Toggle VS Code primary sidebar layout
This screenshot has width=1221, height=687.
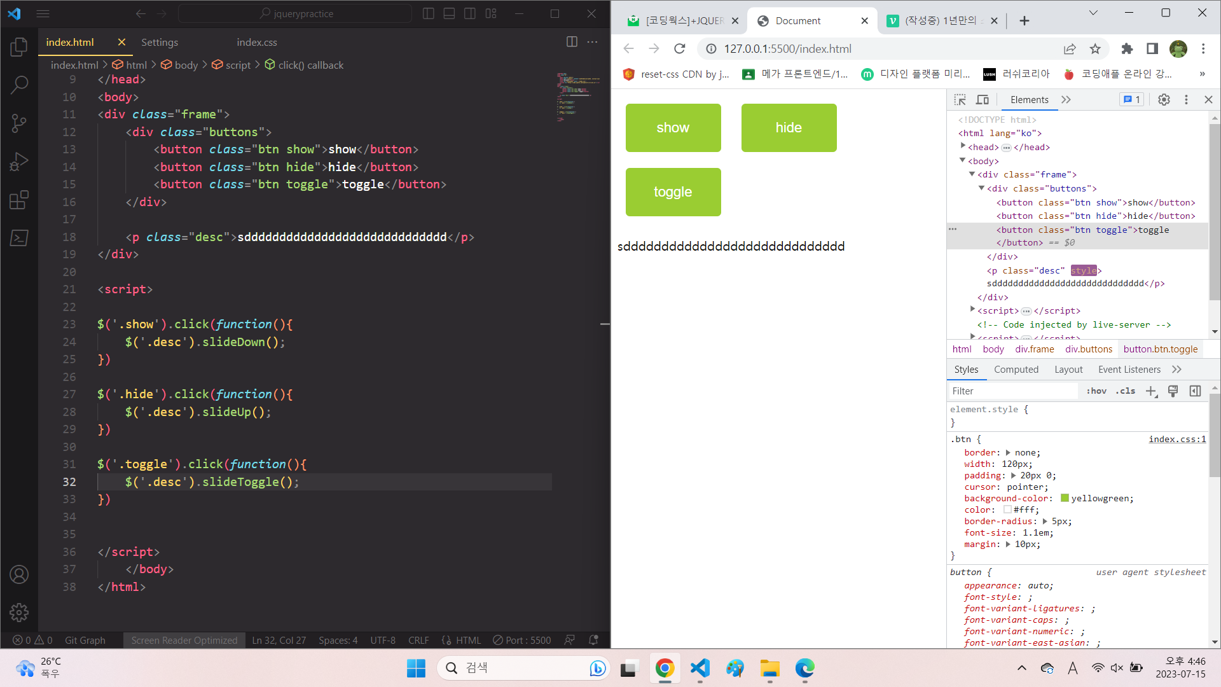pos(429,13)
